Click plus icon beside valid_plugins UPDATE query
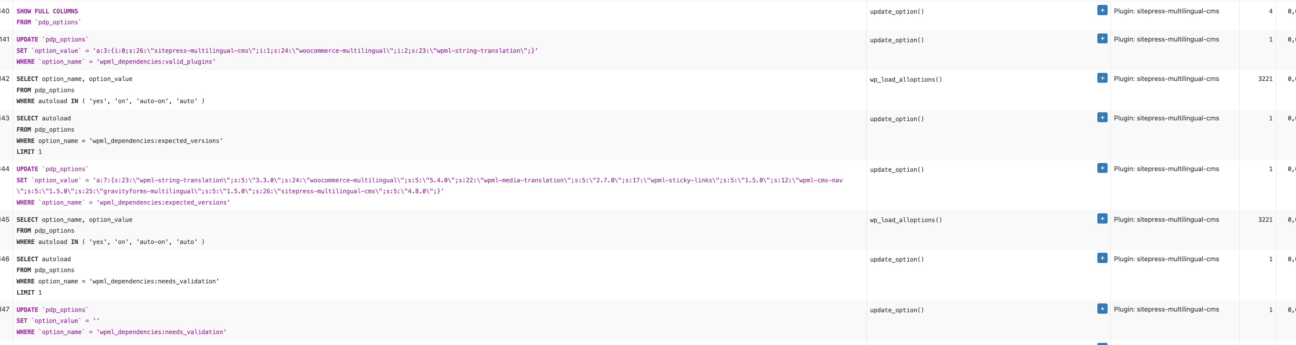Viewport: 1296px width, 345px height. [1102, 39]
